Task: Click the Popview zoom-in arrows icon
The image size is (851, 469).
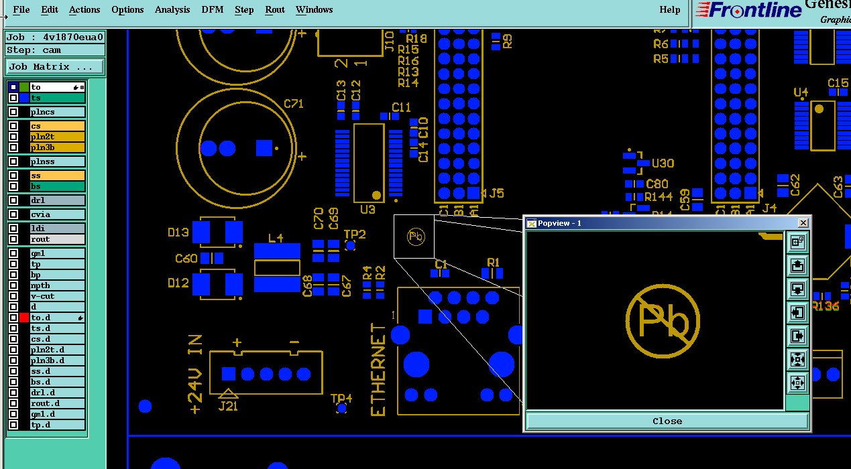Action: [797, 360]
